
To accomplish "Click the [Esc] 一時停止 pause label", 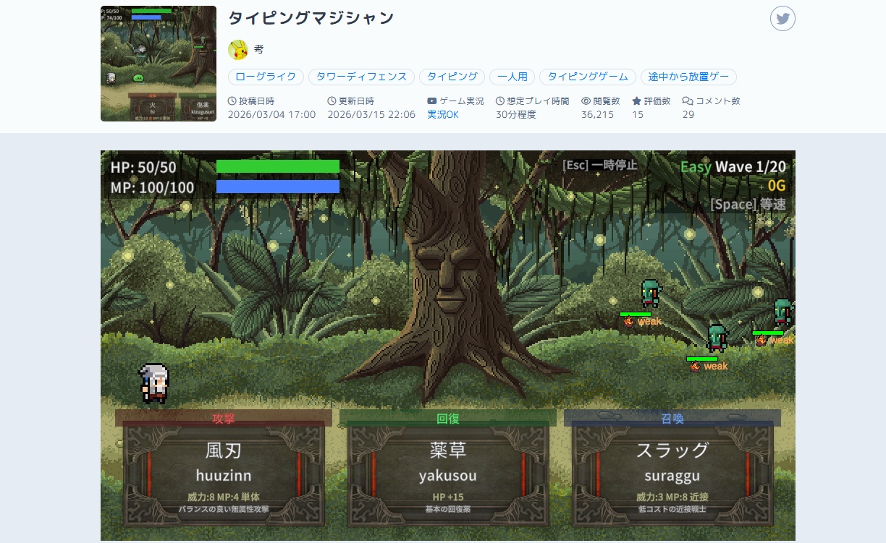I will (x=599, y=165).
